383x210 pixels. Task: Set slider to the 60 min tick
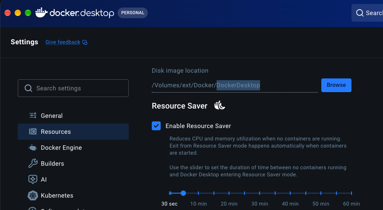tap(351, 193)
